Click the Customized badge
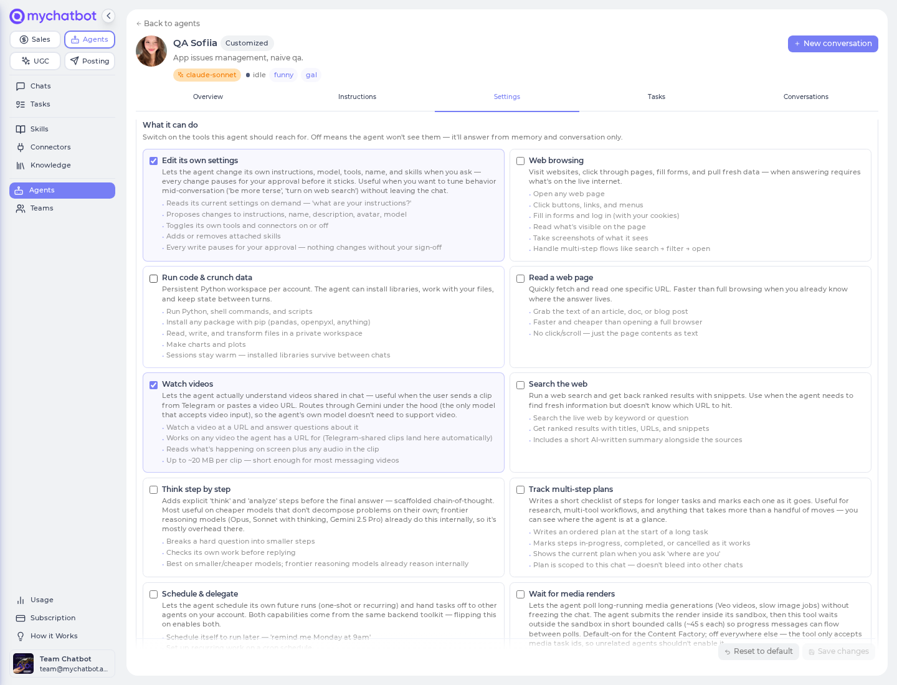 [x=247, y=43]
